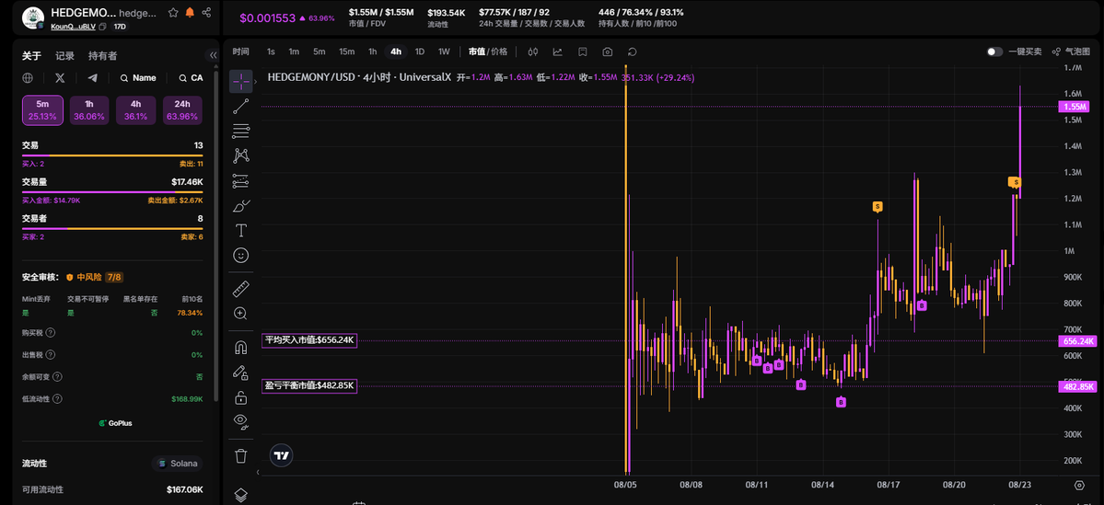Show help for 出售税

[51, 355]
